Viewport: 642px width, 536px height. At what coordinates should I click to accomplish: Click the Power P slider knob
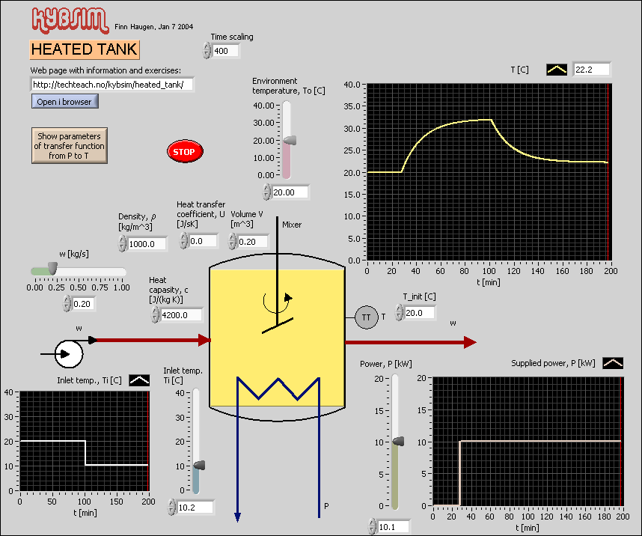(x=397, y=442)
